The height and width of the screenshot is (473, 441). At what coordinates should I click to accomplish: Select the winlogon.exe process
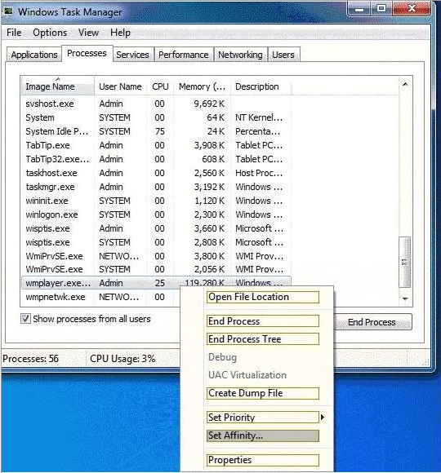click(x=155, y=214)
